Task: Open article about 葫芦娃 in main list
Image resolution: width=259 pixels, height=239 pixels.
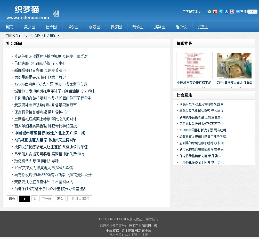Action: coord(51,56)
